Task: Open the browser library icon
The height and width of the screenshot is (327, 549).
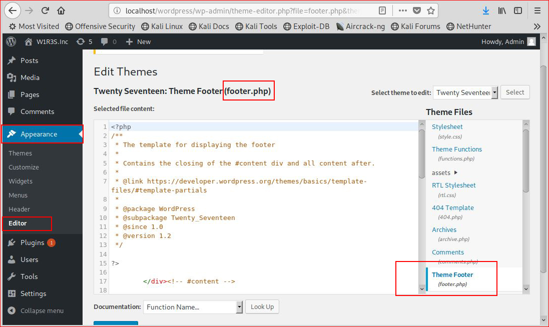Action: (502, 11)
